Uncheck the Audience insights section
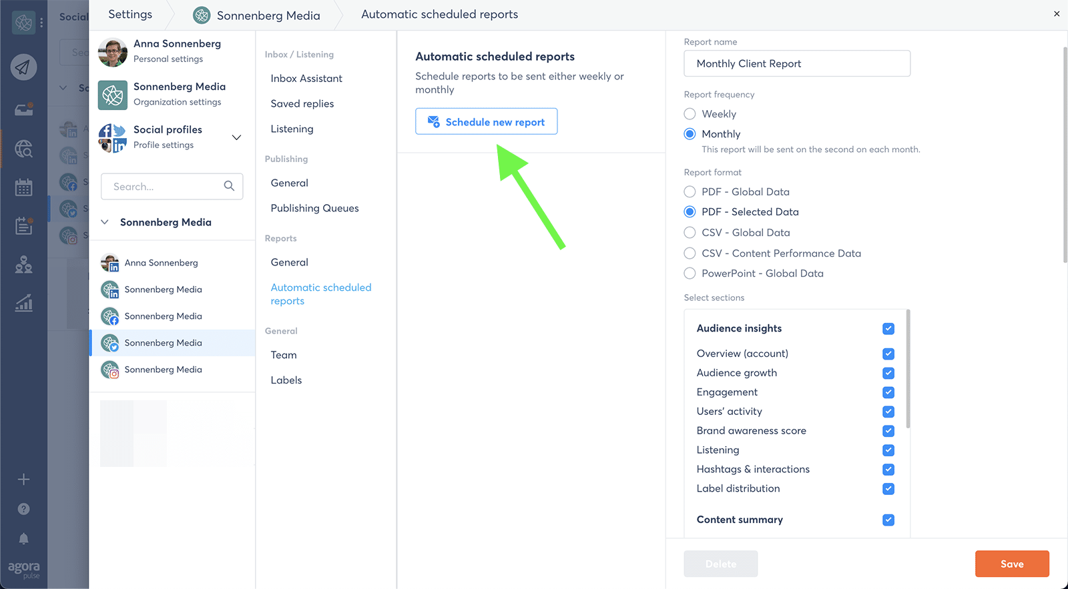Viewport: 1068px width, 589px height. click(x=888, y=328)
